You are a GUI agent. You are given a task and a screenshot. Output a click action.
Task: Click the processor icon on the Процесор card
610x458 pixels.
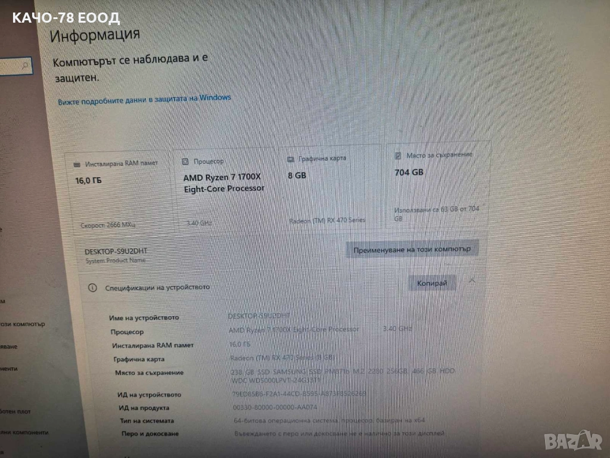tap(185, 161)
